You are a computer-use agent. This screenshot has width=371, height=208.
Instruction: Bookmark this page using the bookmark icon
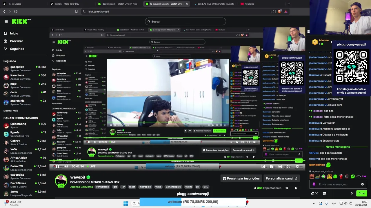coord(77,12)
